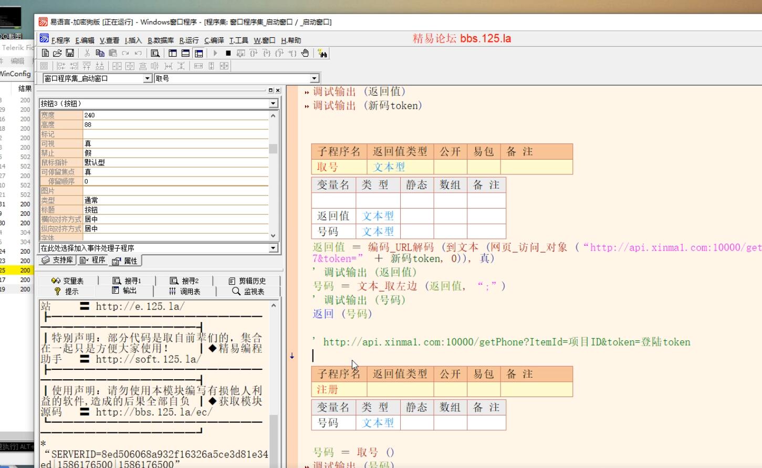This screenshot has width=762, height=468.
Task: Click the output panel scroll-up arrow
Action: coord(274,305)
